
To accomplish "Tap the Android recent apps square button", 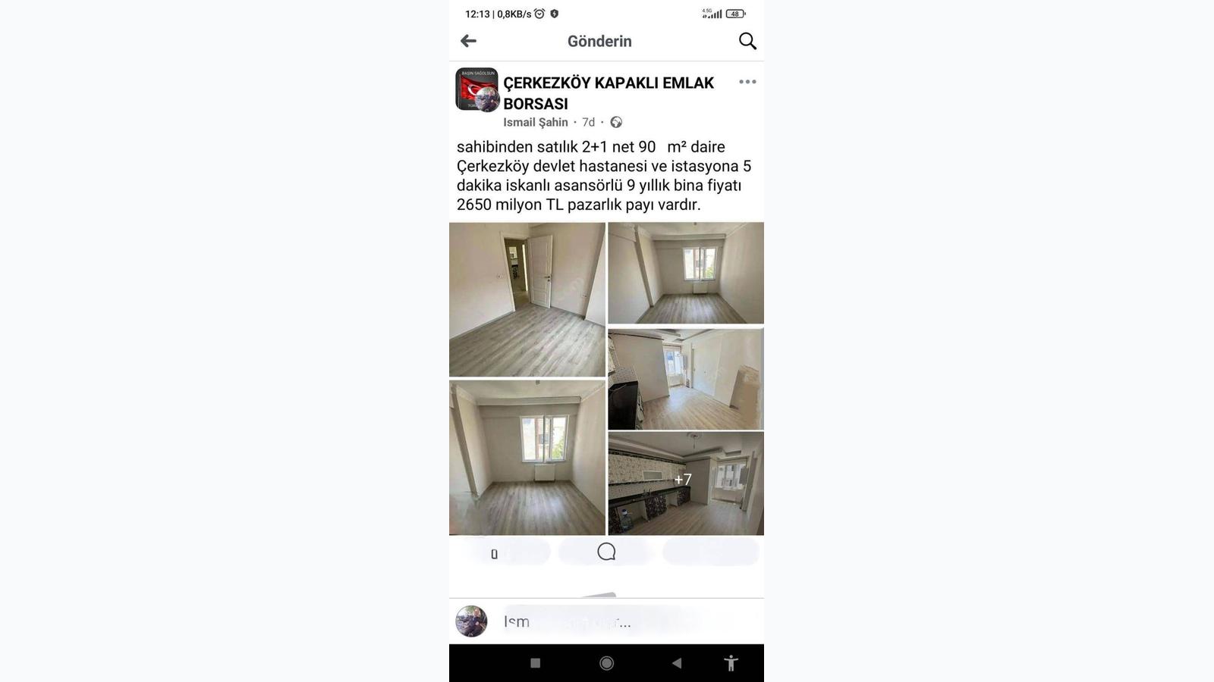I will pos(535,663).
